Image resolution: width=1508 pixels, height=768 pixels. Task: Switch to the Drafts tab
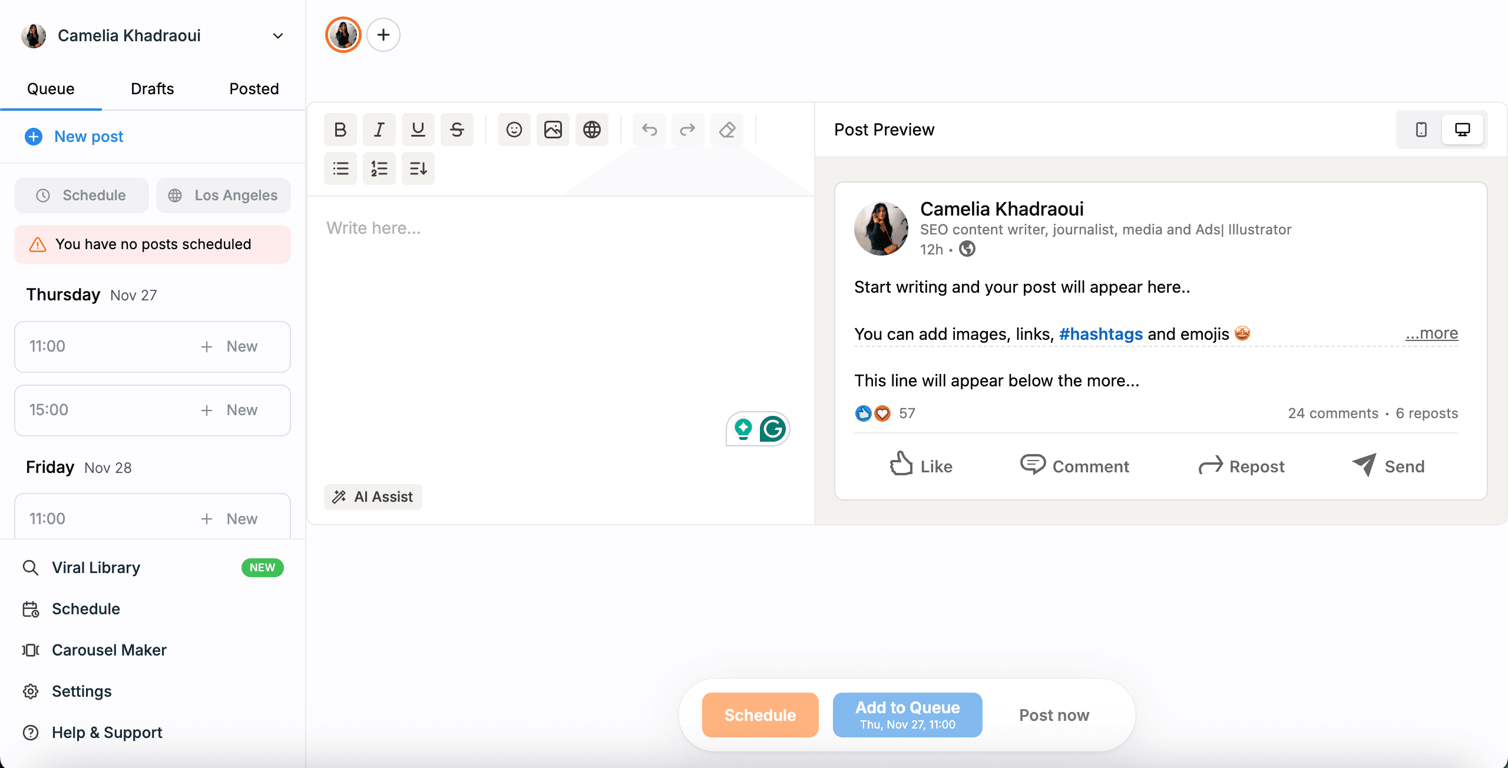[152, 89]
